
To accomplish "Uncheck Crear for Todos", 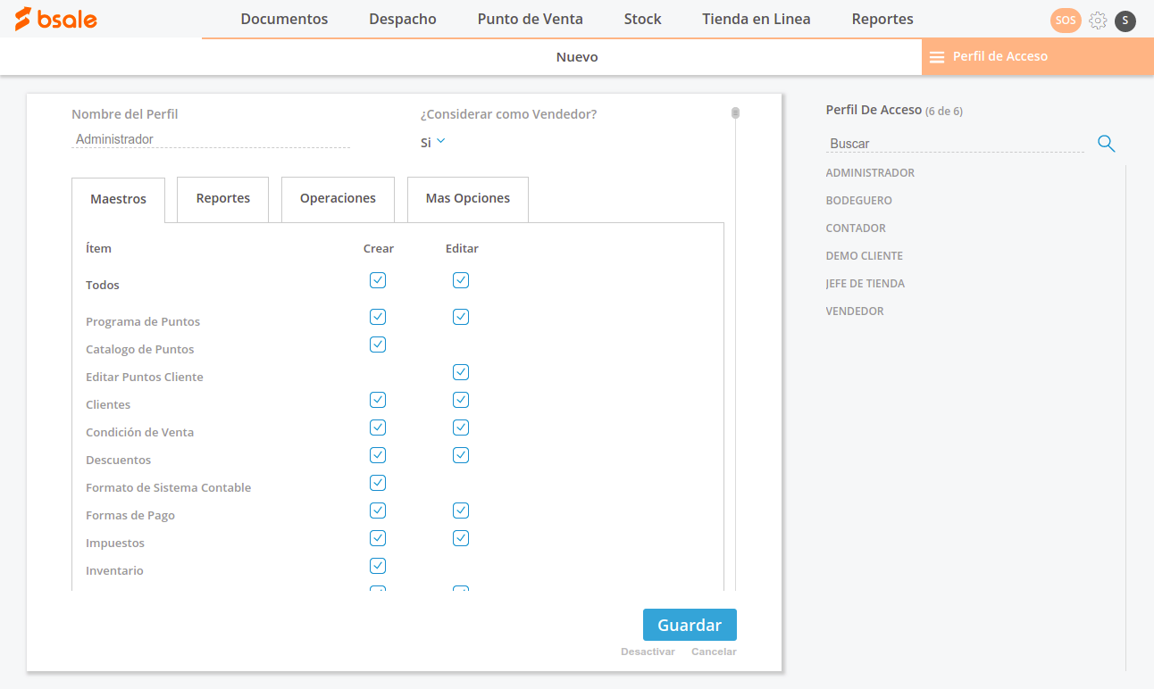I will (378, 280).
